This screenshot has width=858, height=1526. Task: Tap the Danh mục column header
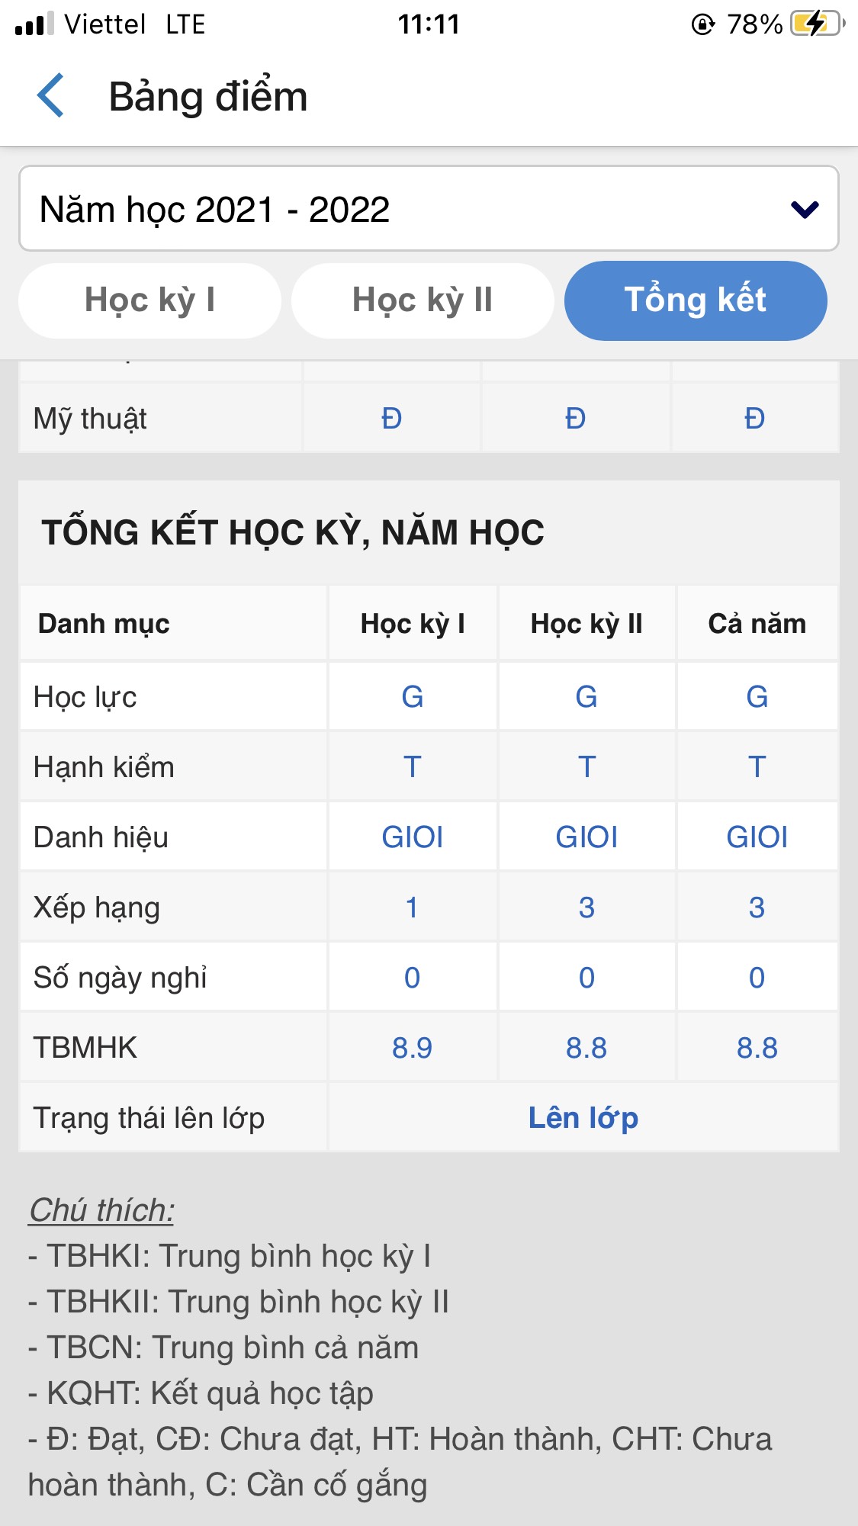pyautogui.click(x=104, y=624)
